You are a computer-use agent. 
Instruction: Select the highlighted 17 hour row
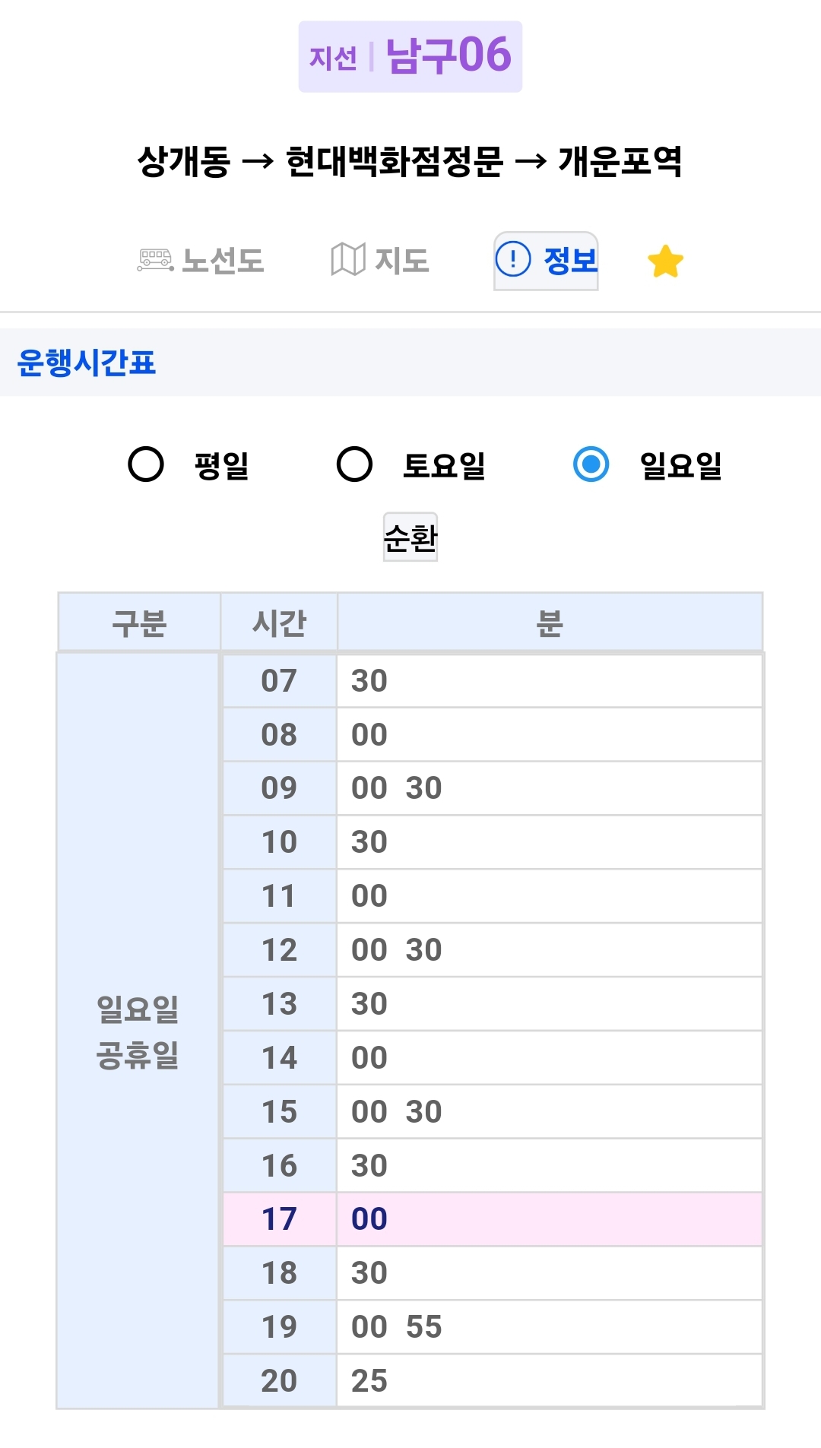tap(493, 1219)
